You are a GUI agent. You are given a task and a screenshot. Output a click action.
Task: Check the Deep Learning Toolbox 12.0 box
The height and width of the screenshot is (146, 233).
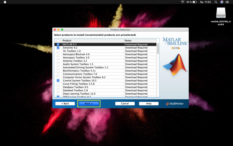click(58, 94)
